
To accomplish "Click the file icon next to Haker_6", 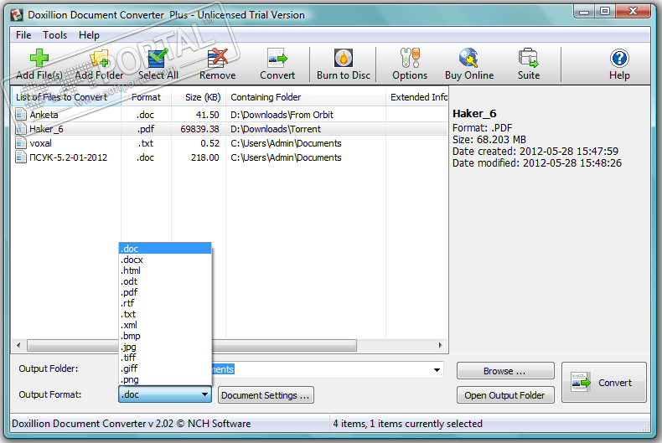I will click(x=21, y=129).
